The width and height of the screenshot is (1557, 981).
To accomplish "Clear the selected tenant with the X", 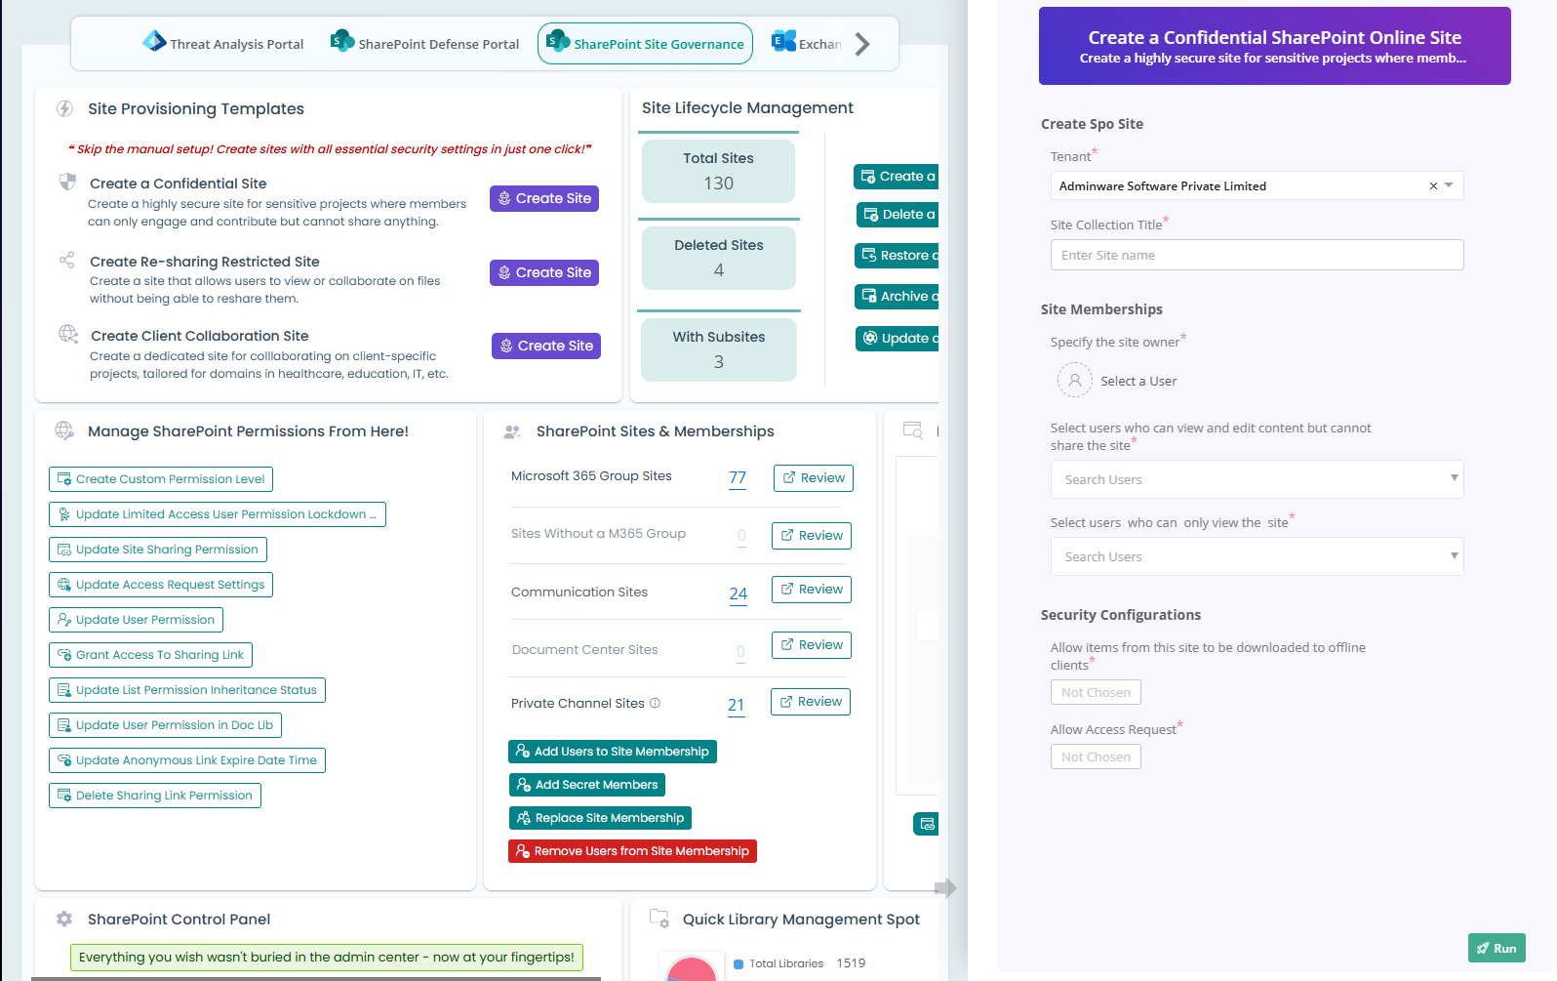I will point(1433,185).
